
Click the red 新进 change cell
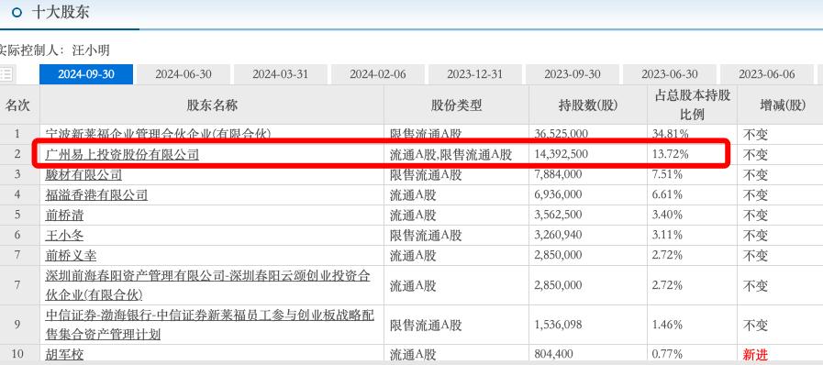tap(755, 355)
